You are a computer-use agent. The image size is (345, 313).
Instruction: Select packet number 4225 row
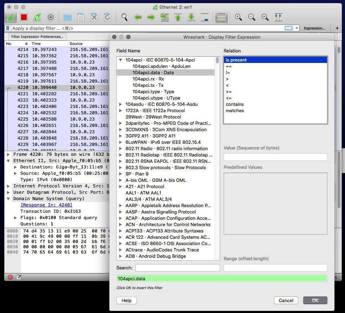57,119
